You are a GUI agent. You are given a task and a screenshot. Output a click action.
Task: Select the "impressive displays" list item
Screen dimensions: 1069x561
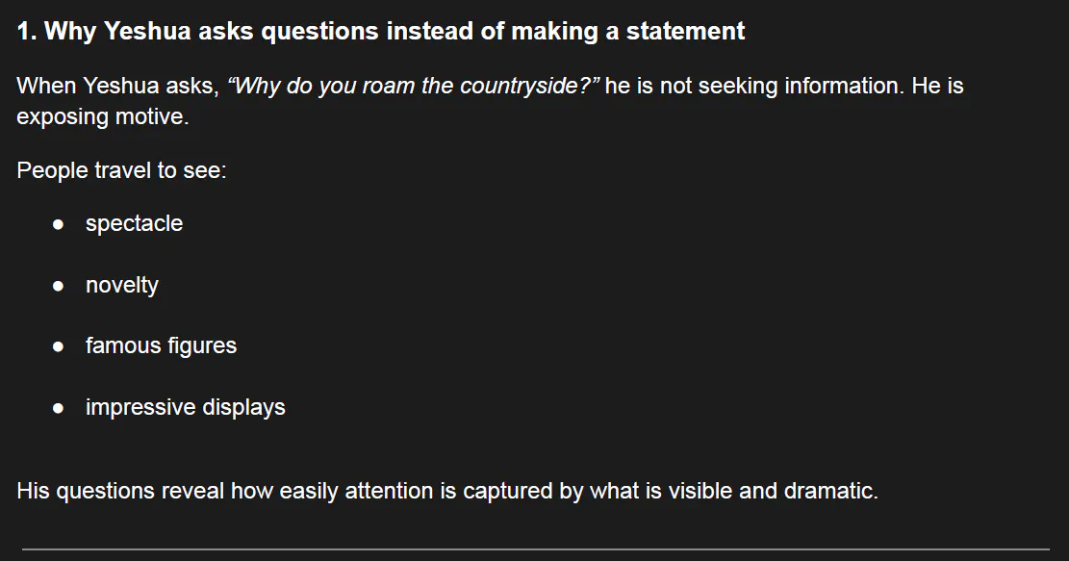(185, 407)
